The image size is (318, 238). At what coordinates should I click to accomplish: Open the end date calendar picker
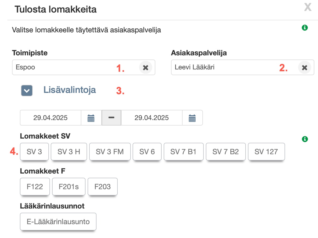(x=192, y=118)
